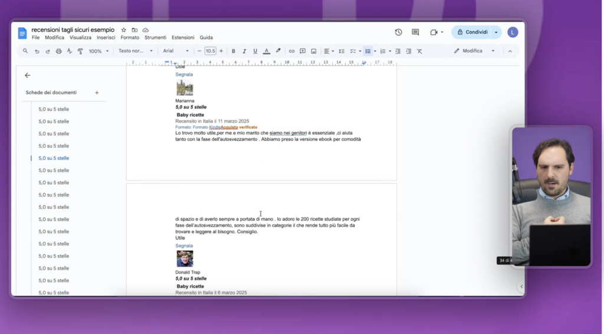Click Segnala link above Donald Trap
This screenshot has width=604, height=334.
(184, 246)
